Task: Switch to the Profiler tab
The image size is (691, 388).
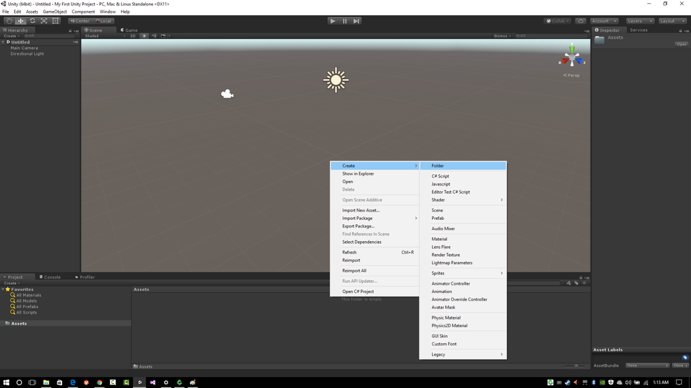Action: [85, 277]
